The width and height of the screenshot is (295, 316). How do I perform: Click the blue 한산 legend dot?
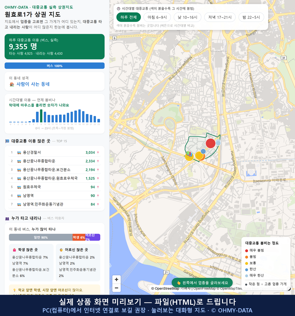(x=246, y=270)
